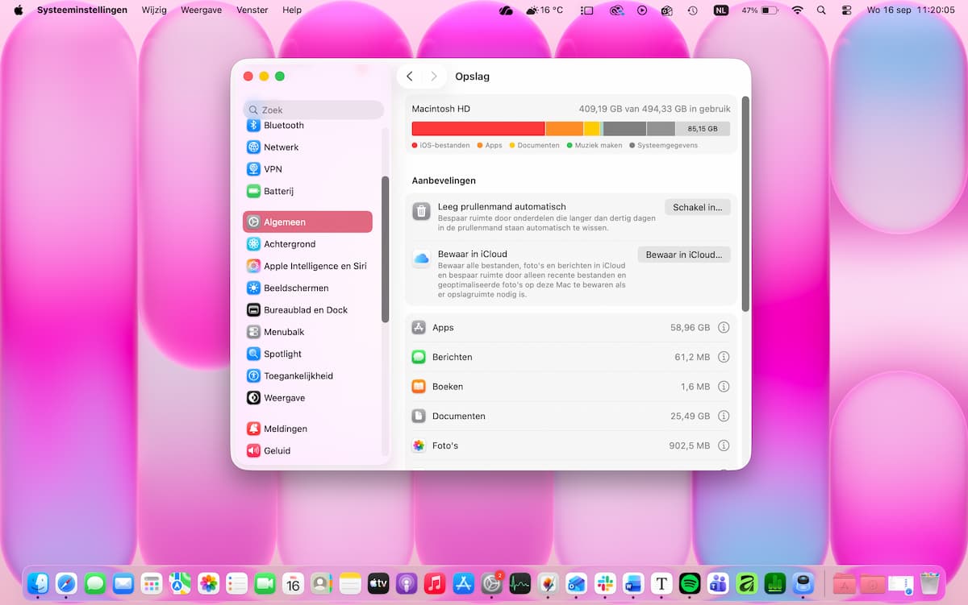Open Spotify from the Dock
This screenshot has height=605, width=968.
[x=690, y=583]
